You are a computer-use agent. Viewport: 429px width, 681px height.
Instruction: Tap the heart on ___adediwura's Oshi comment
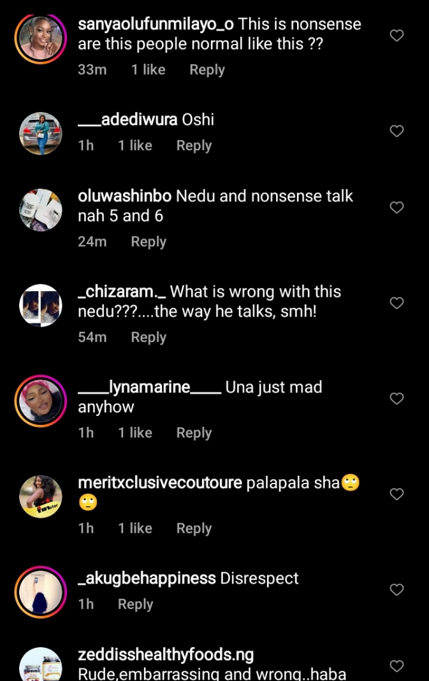pos(396,131)
